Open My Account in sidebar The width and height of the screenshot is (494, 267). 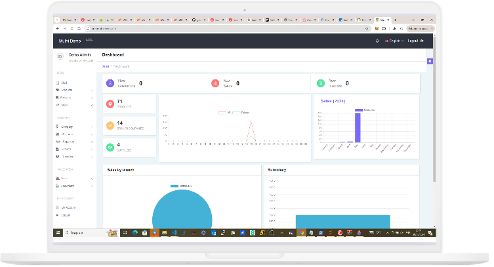(x=69, y=207)
